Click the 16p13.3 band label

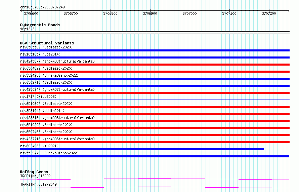[x=27, y=29]
